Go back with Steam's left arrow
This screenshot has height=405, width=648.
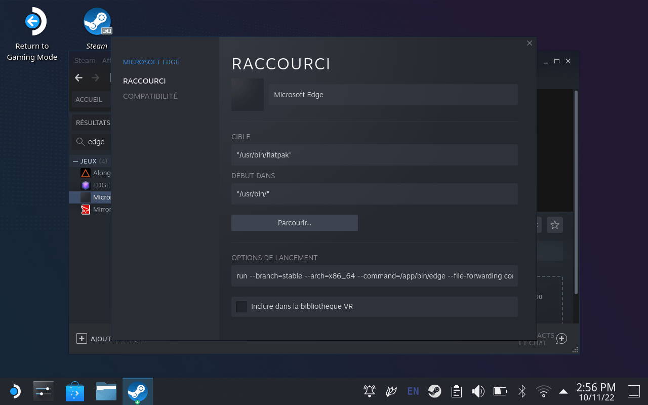[78, 77]
